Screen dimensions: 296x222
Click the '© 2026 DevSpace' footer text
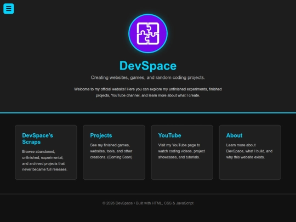tap(117, 203)
